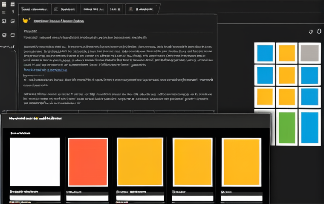The image size is (324, 204).
Task: Select the last large orange swatch in the bottom panel
Action: pyautogui.click(x=242, y=162)
